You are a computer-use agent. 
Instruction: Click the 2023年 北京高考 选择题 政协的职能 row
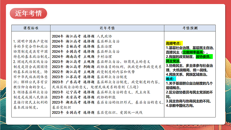(x=84, y=97)
